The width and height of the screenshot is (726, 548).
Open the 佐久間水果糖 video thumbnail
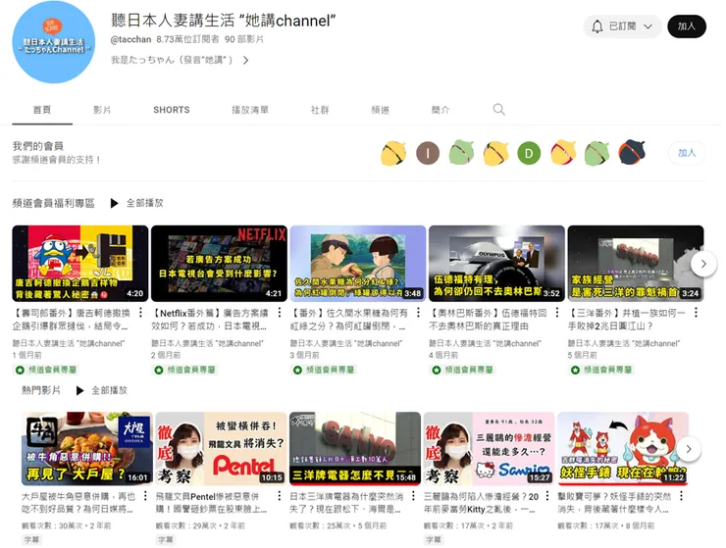pos(358,264)
